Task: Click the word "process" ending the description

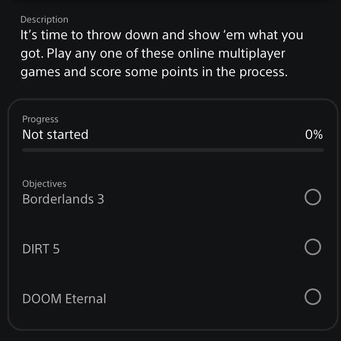Action: click(262, 72)
